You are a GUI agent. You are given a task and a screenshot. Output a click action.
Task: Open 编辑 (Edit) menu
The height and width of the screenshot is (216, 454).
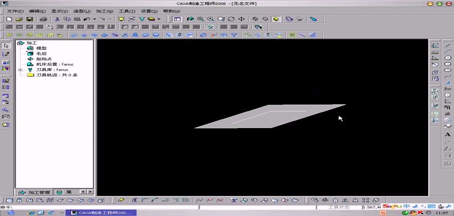[38, 11]
